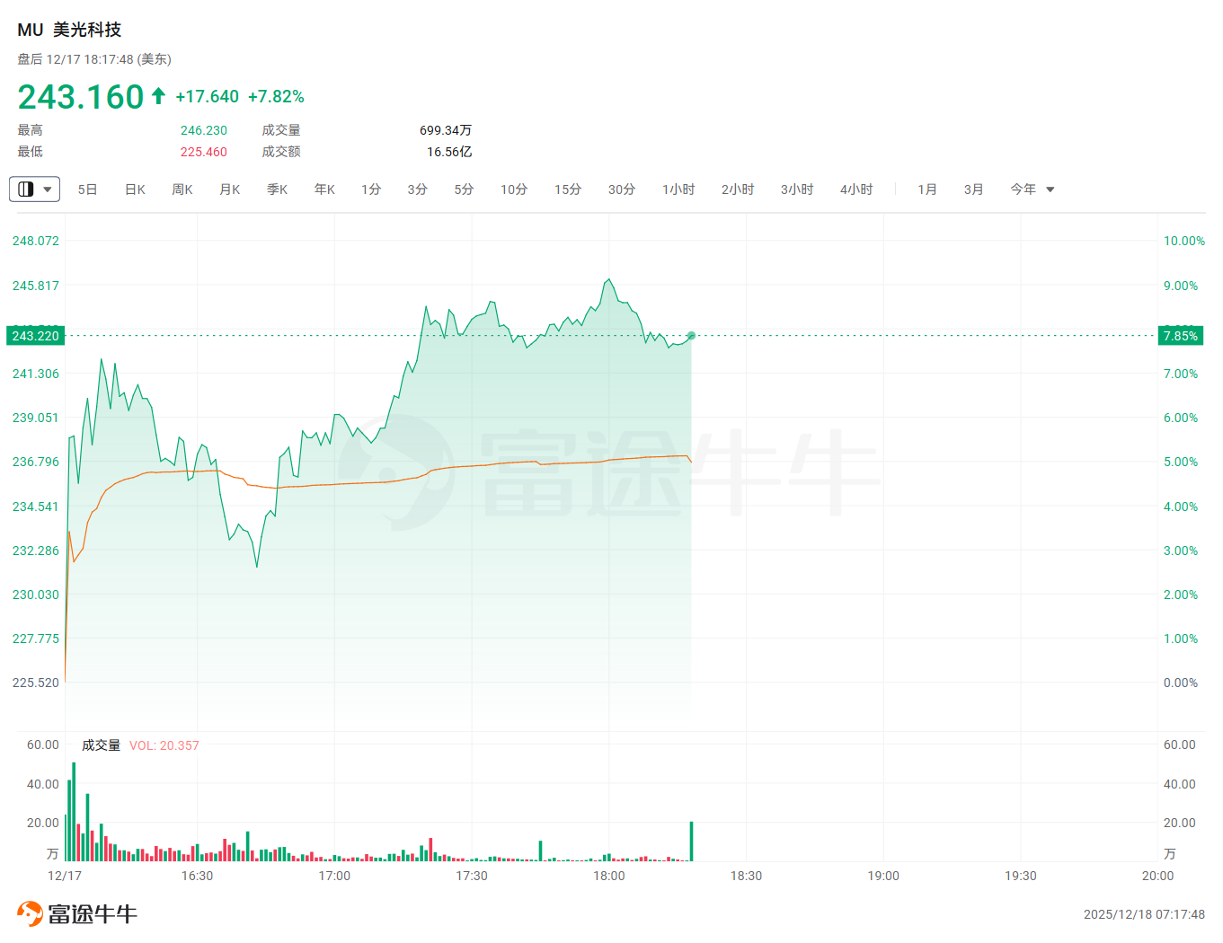
Task: Choose the 1分 interval
Action: (x=371, y=189)
